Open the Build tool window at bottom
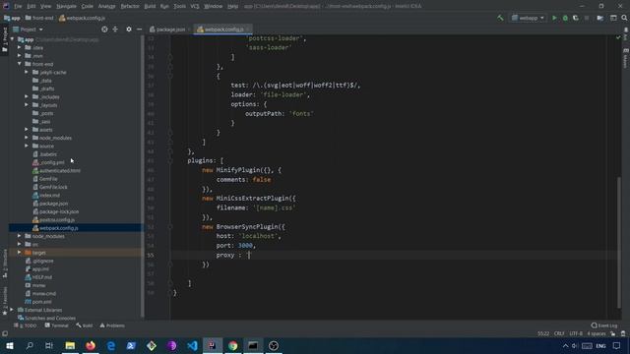This screenshot has width=630, height=354. click(85, 325)
